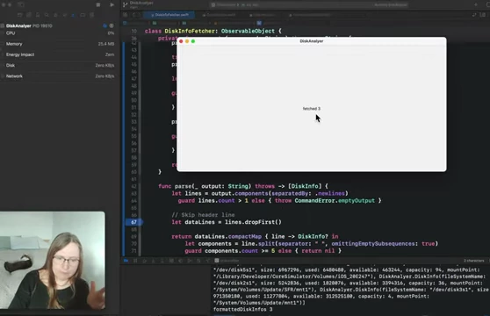Open the Project navigator tab icon
The height and width of the screenshot is (316, 490).
pos(19,15)
